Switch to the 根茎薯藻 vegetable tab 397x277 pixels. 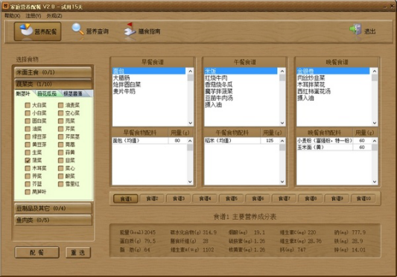coord(73,94)
